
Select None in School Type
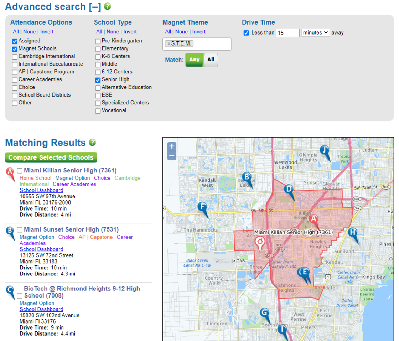(113, 32)
